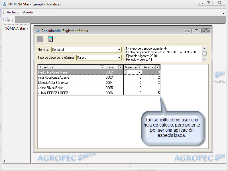Click the Nómina field showing Semanal
The height and width of the screenshot is (171, 228).
(x=86, y=50)
